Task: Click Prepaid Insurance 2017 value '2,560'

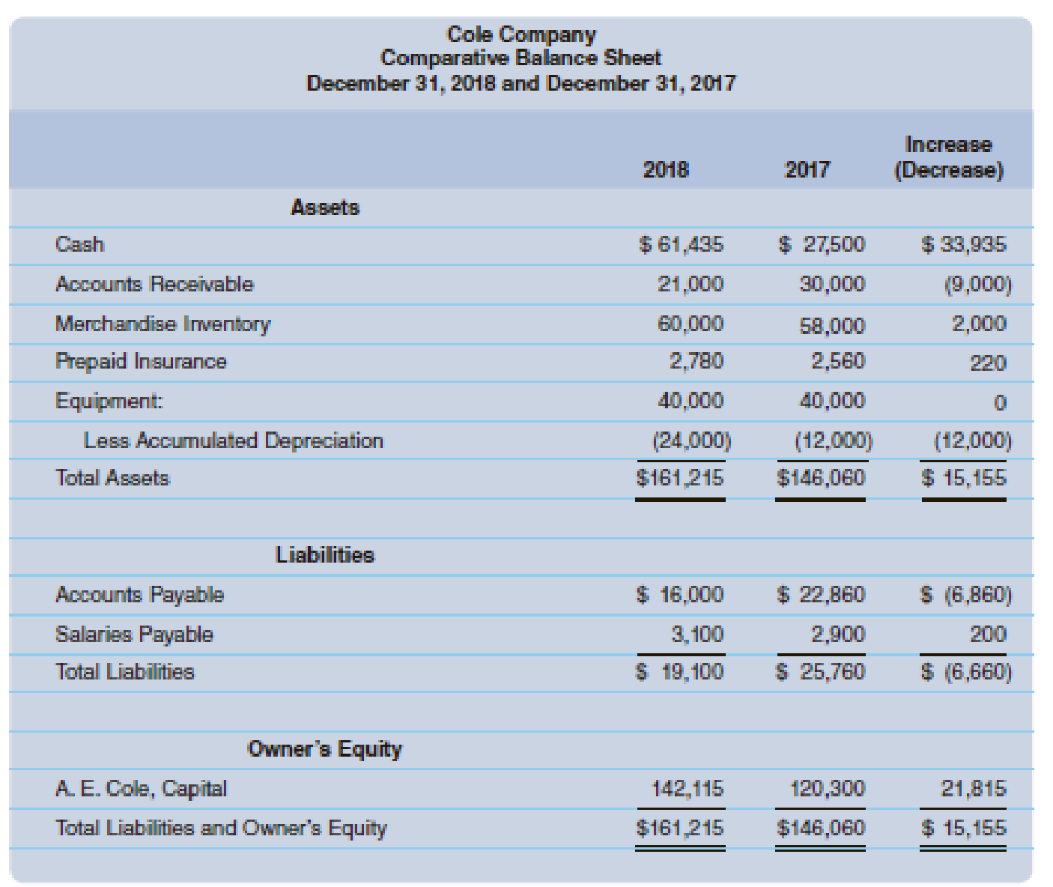Action: (x=838, y=361)
